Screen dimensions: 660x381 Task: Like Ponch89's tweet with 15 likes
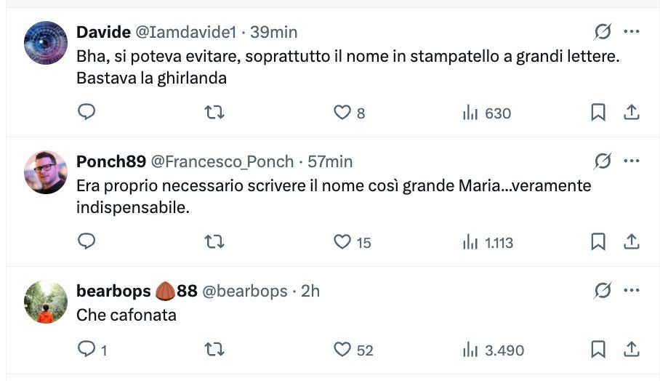342,241
